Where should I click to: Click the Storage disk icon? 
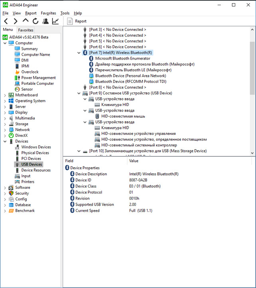[x=11, y=124]
